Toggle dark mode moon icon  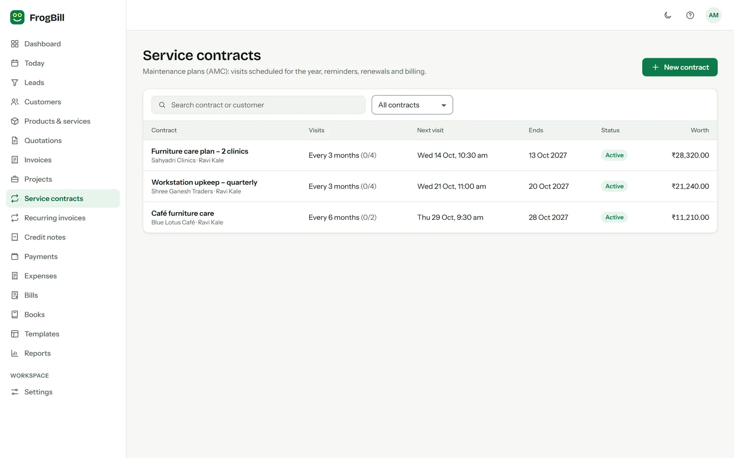668,15
